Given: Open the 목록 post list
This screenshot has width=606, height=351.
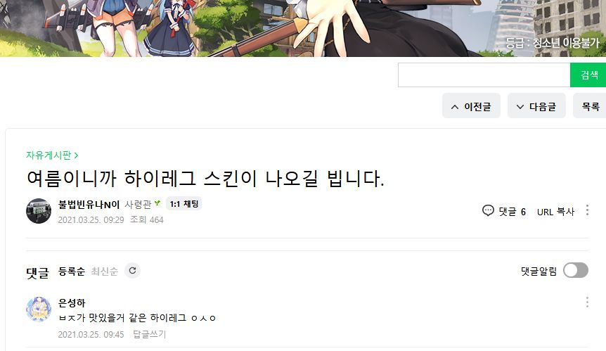Looking at the screenshot, I should click(590, 106).
